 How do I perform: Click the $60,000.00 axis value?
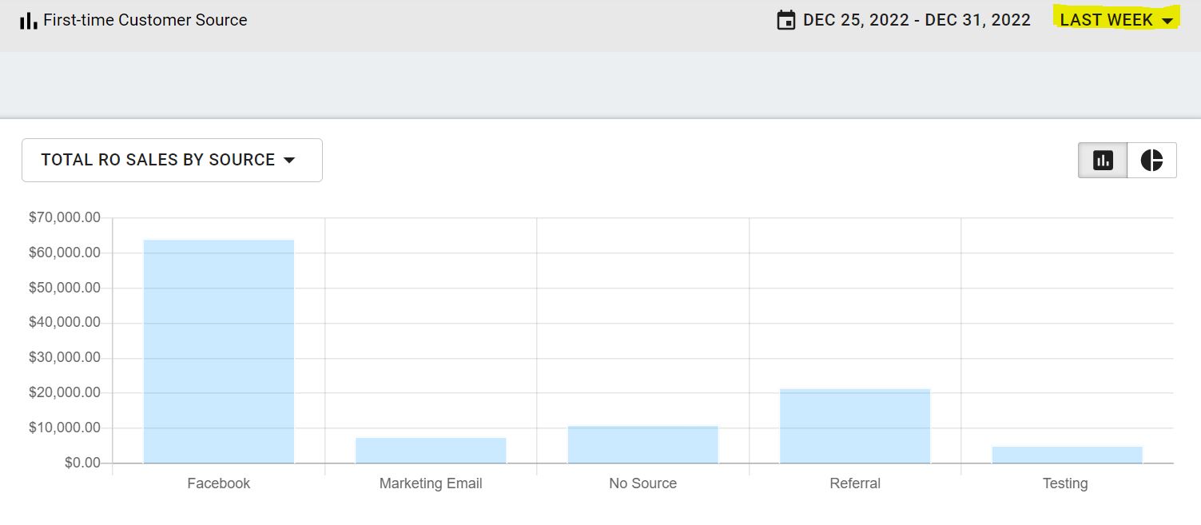[65, 253]
